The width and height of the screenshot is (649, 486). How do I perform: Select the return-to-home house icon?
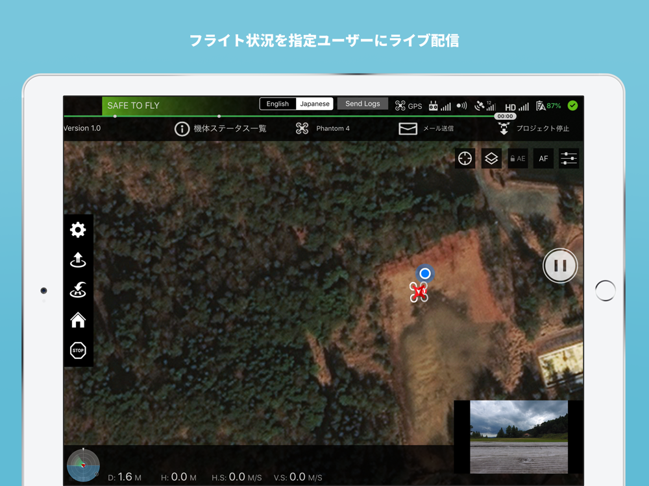coord(78,320)
